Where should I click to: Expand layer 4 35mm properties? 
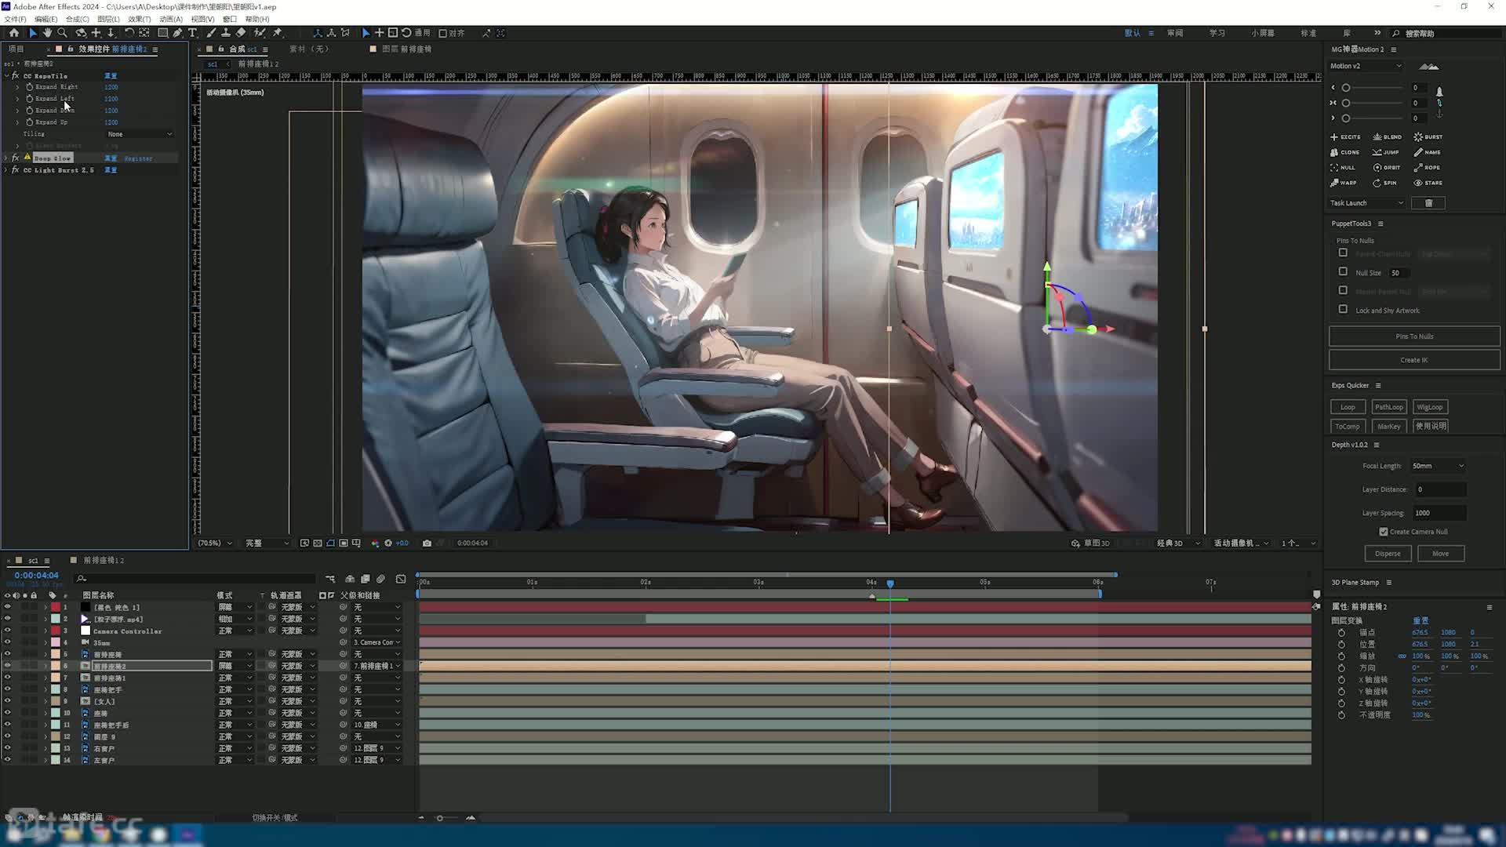45,642
